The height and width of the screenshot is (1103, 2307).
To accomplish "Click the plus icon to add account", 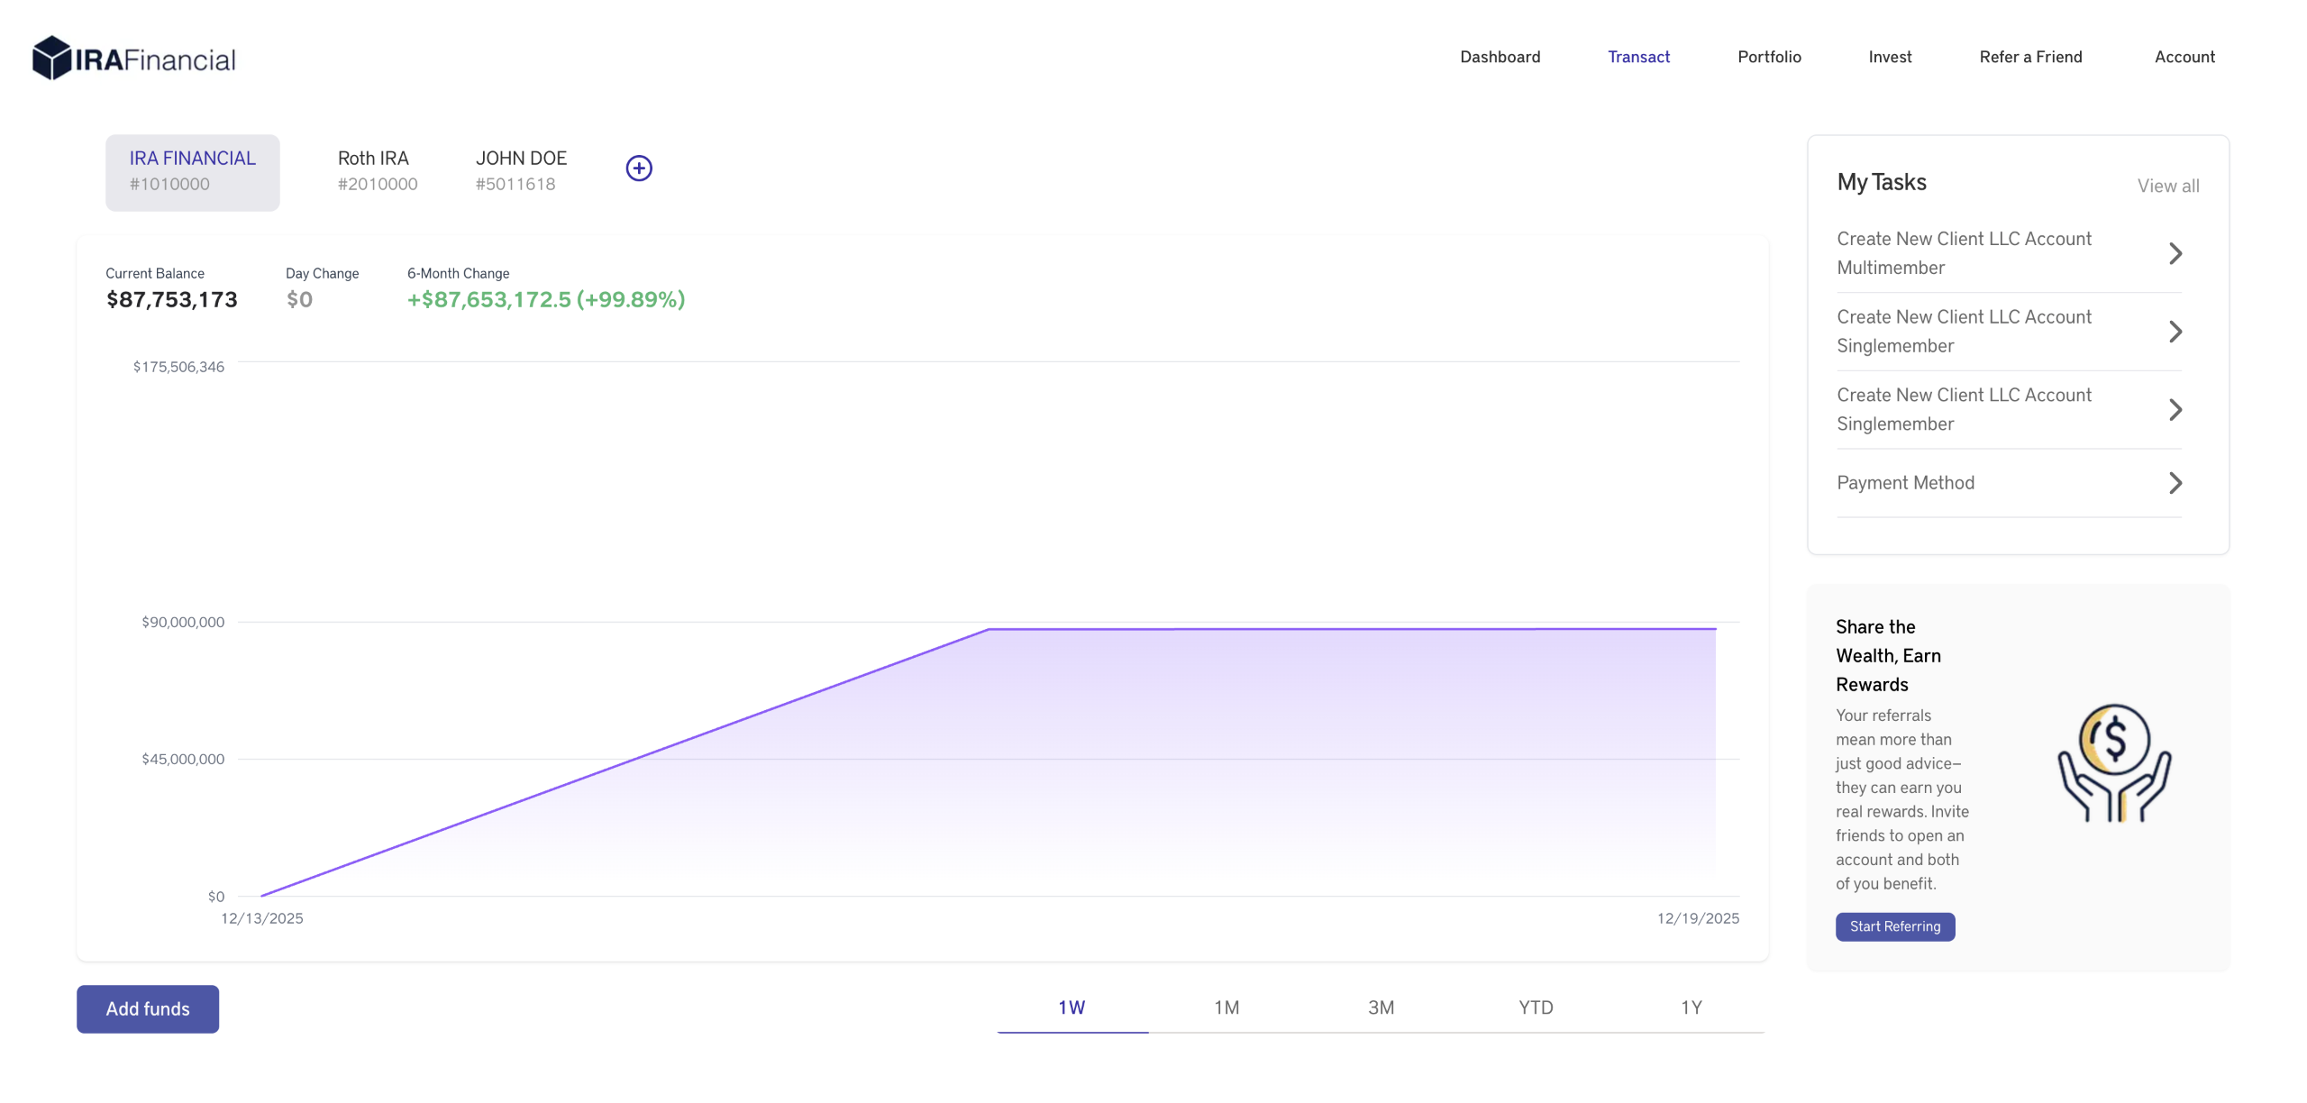I will click(x=639, y=169).
